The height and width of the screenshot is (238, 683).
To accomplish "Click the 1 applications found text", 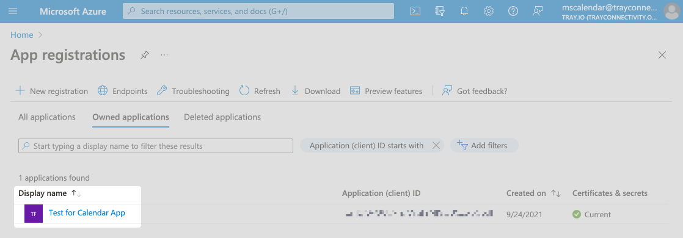I will tap(54, 178).
